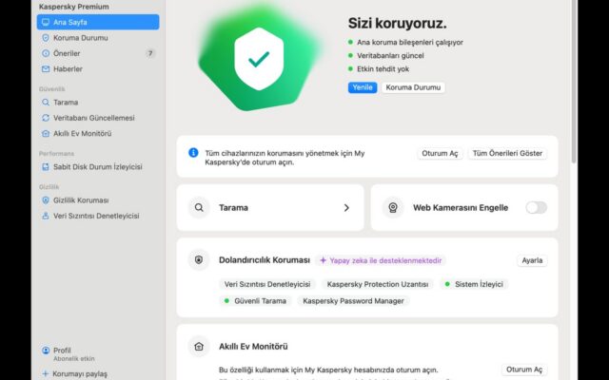Open Öneriler section in sidebar

[x=98, y=53]
